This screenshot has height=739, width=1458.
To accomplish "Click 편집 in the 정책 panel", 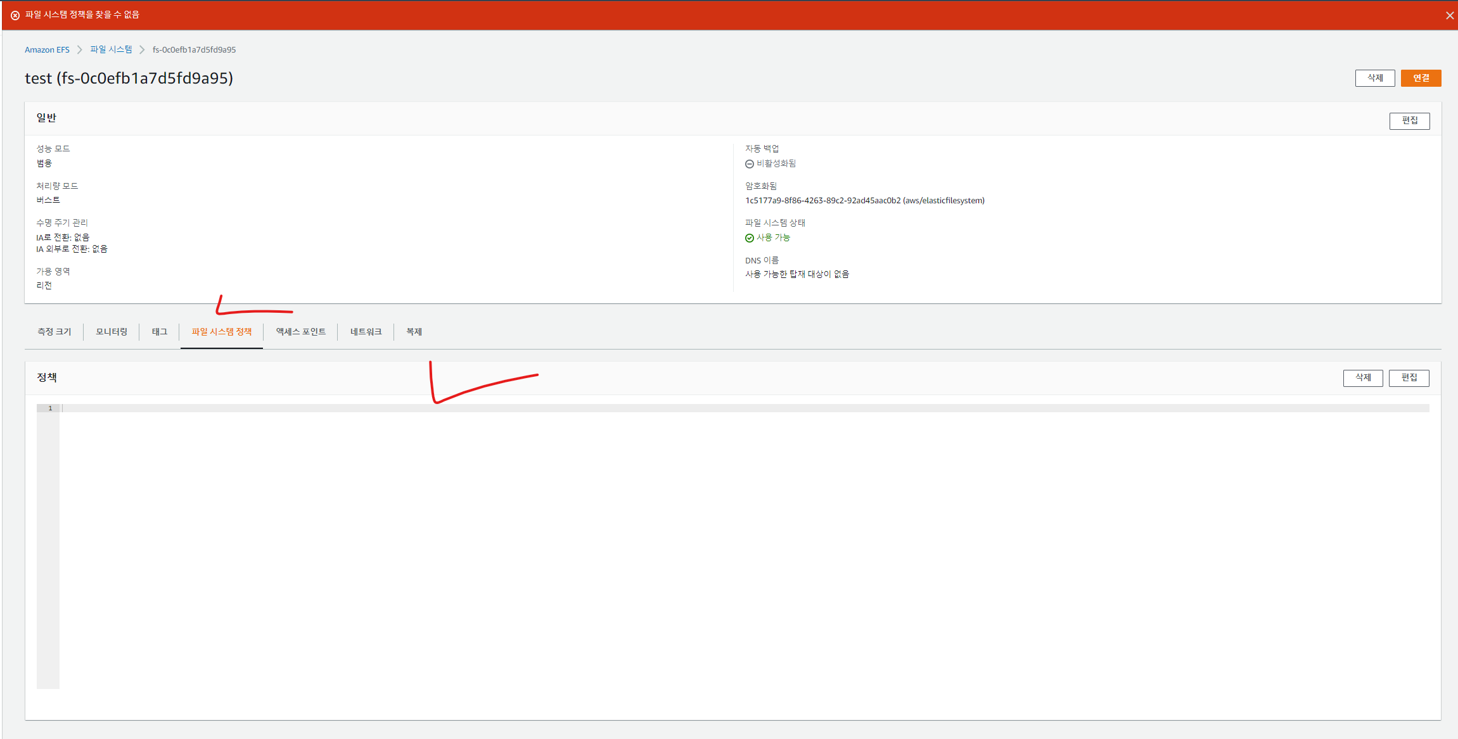I will (x=1409, y=378).
